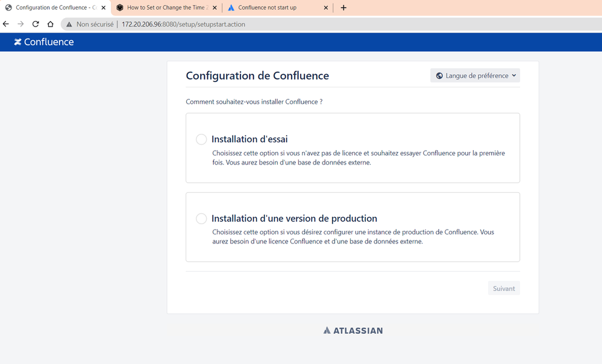Click the Installation d'essai heading
The height and width of the screenshot is (364, 602).
[249, 139]
